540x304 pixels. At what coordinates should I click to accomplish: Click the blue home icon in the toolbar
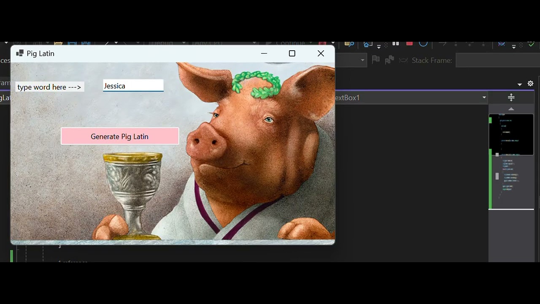click(x=367, y=44)
